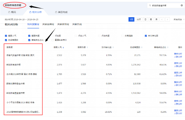Go to next period with right arrow
The width and height of the screenshot is (185, 120).
167,20
